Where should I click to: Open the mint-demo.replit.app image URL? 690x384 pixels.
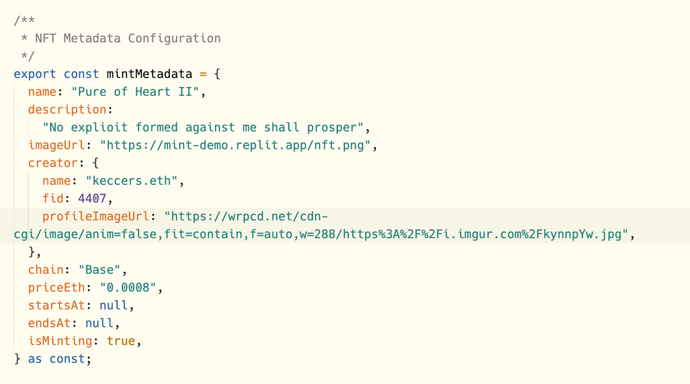[x=235, y=145]
